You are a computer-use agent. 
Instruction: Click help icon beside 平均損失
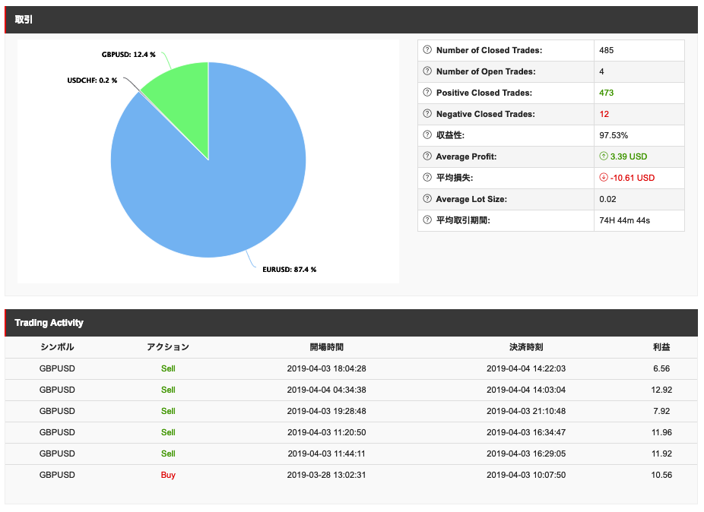point(427,177)
